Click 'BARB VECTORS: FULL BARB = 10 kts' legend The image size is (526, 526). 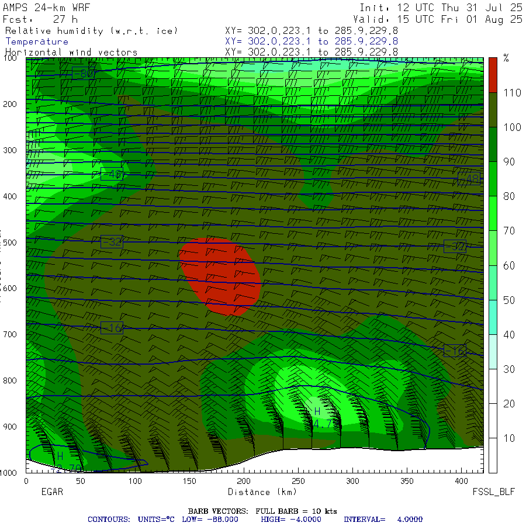[x=262, y=511]
